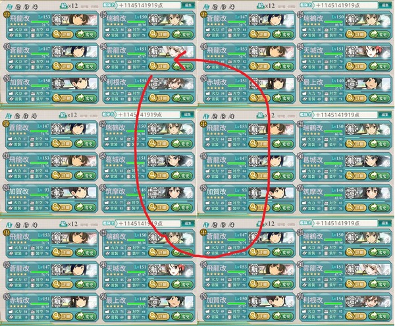
Task: Middle-left panel: switch to fleet tab 4
Action: click(34, 117)
